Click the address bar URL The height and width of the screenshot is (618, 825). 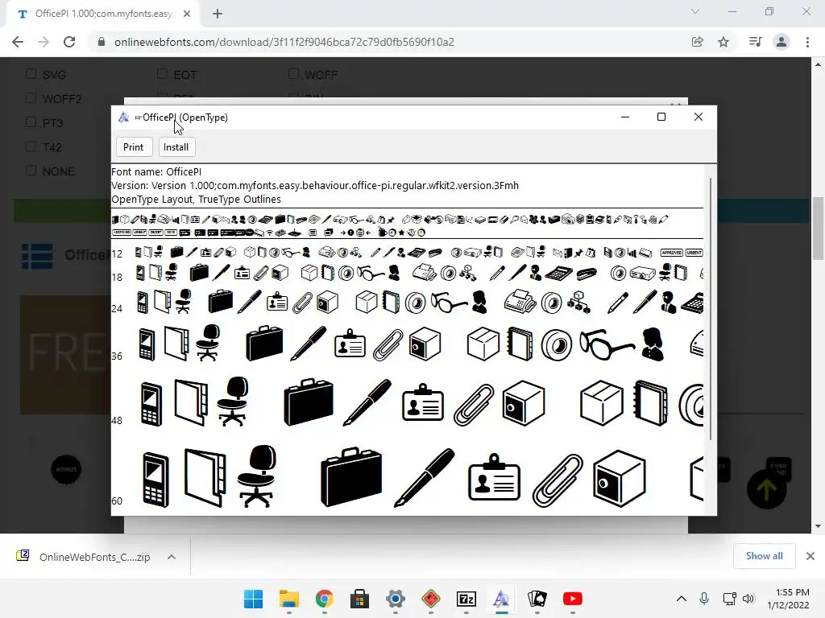[284, 42]
